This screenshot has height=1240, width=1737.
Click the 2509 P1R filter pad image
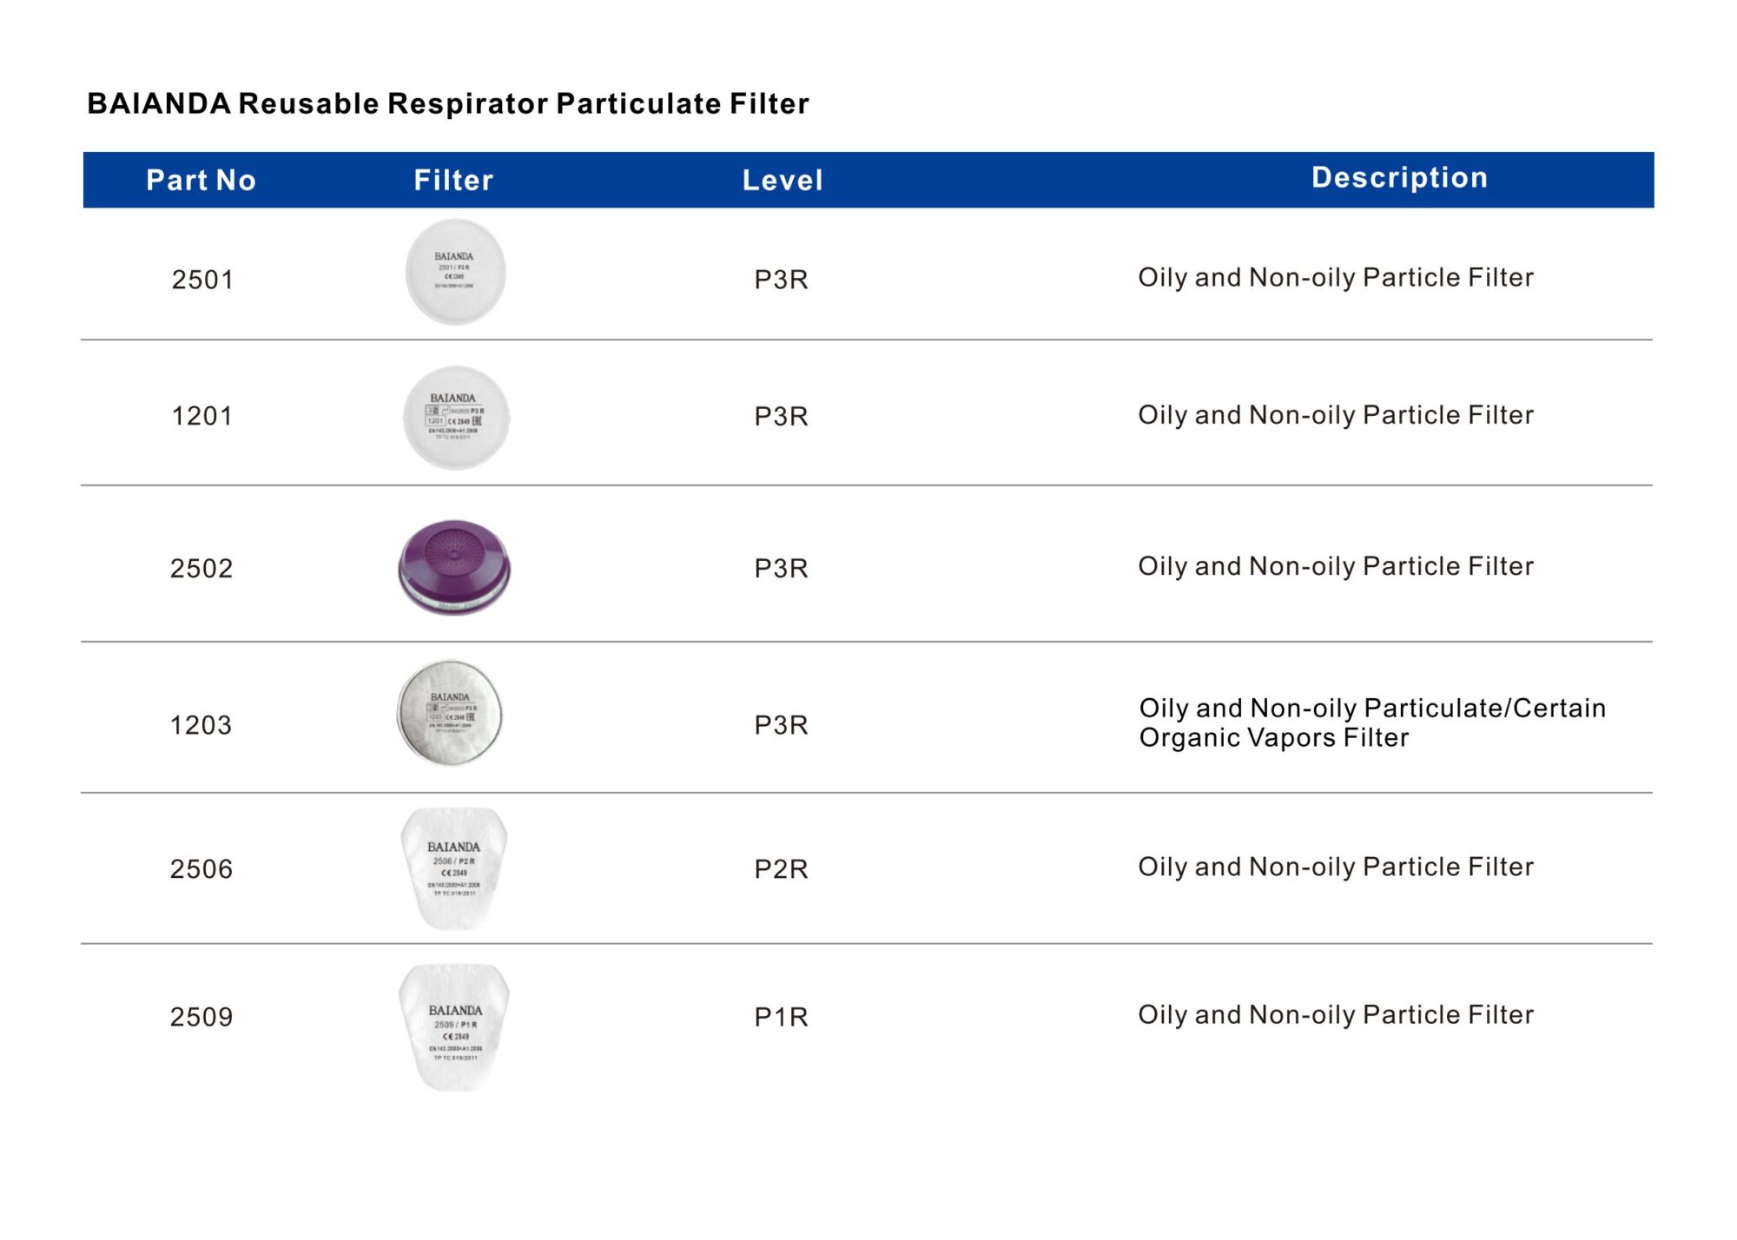coord(454,1027)
